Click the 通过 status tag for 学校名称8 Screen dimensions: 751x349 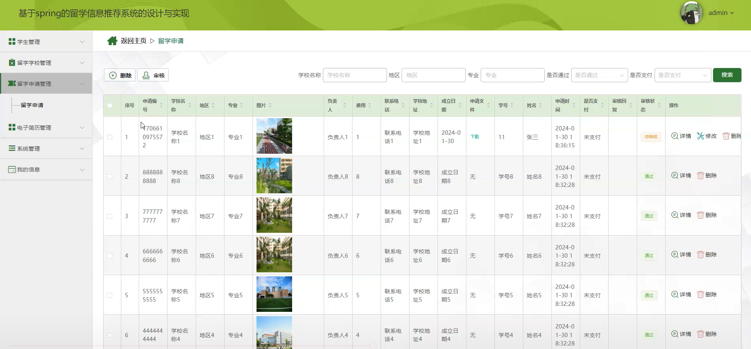coord(649,176)
